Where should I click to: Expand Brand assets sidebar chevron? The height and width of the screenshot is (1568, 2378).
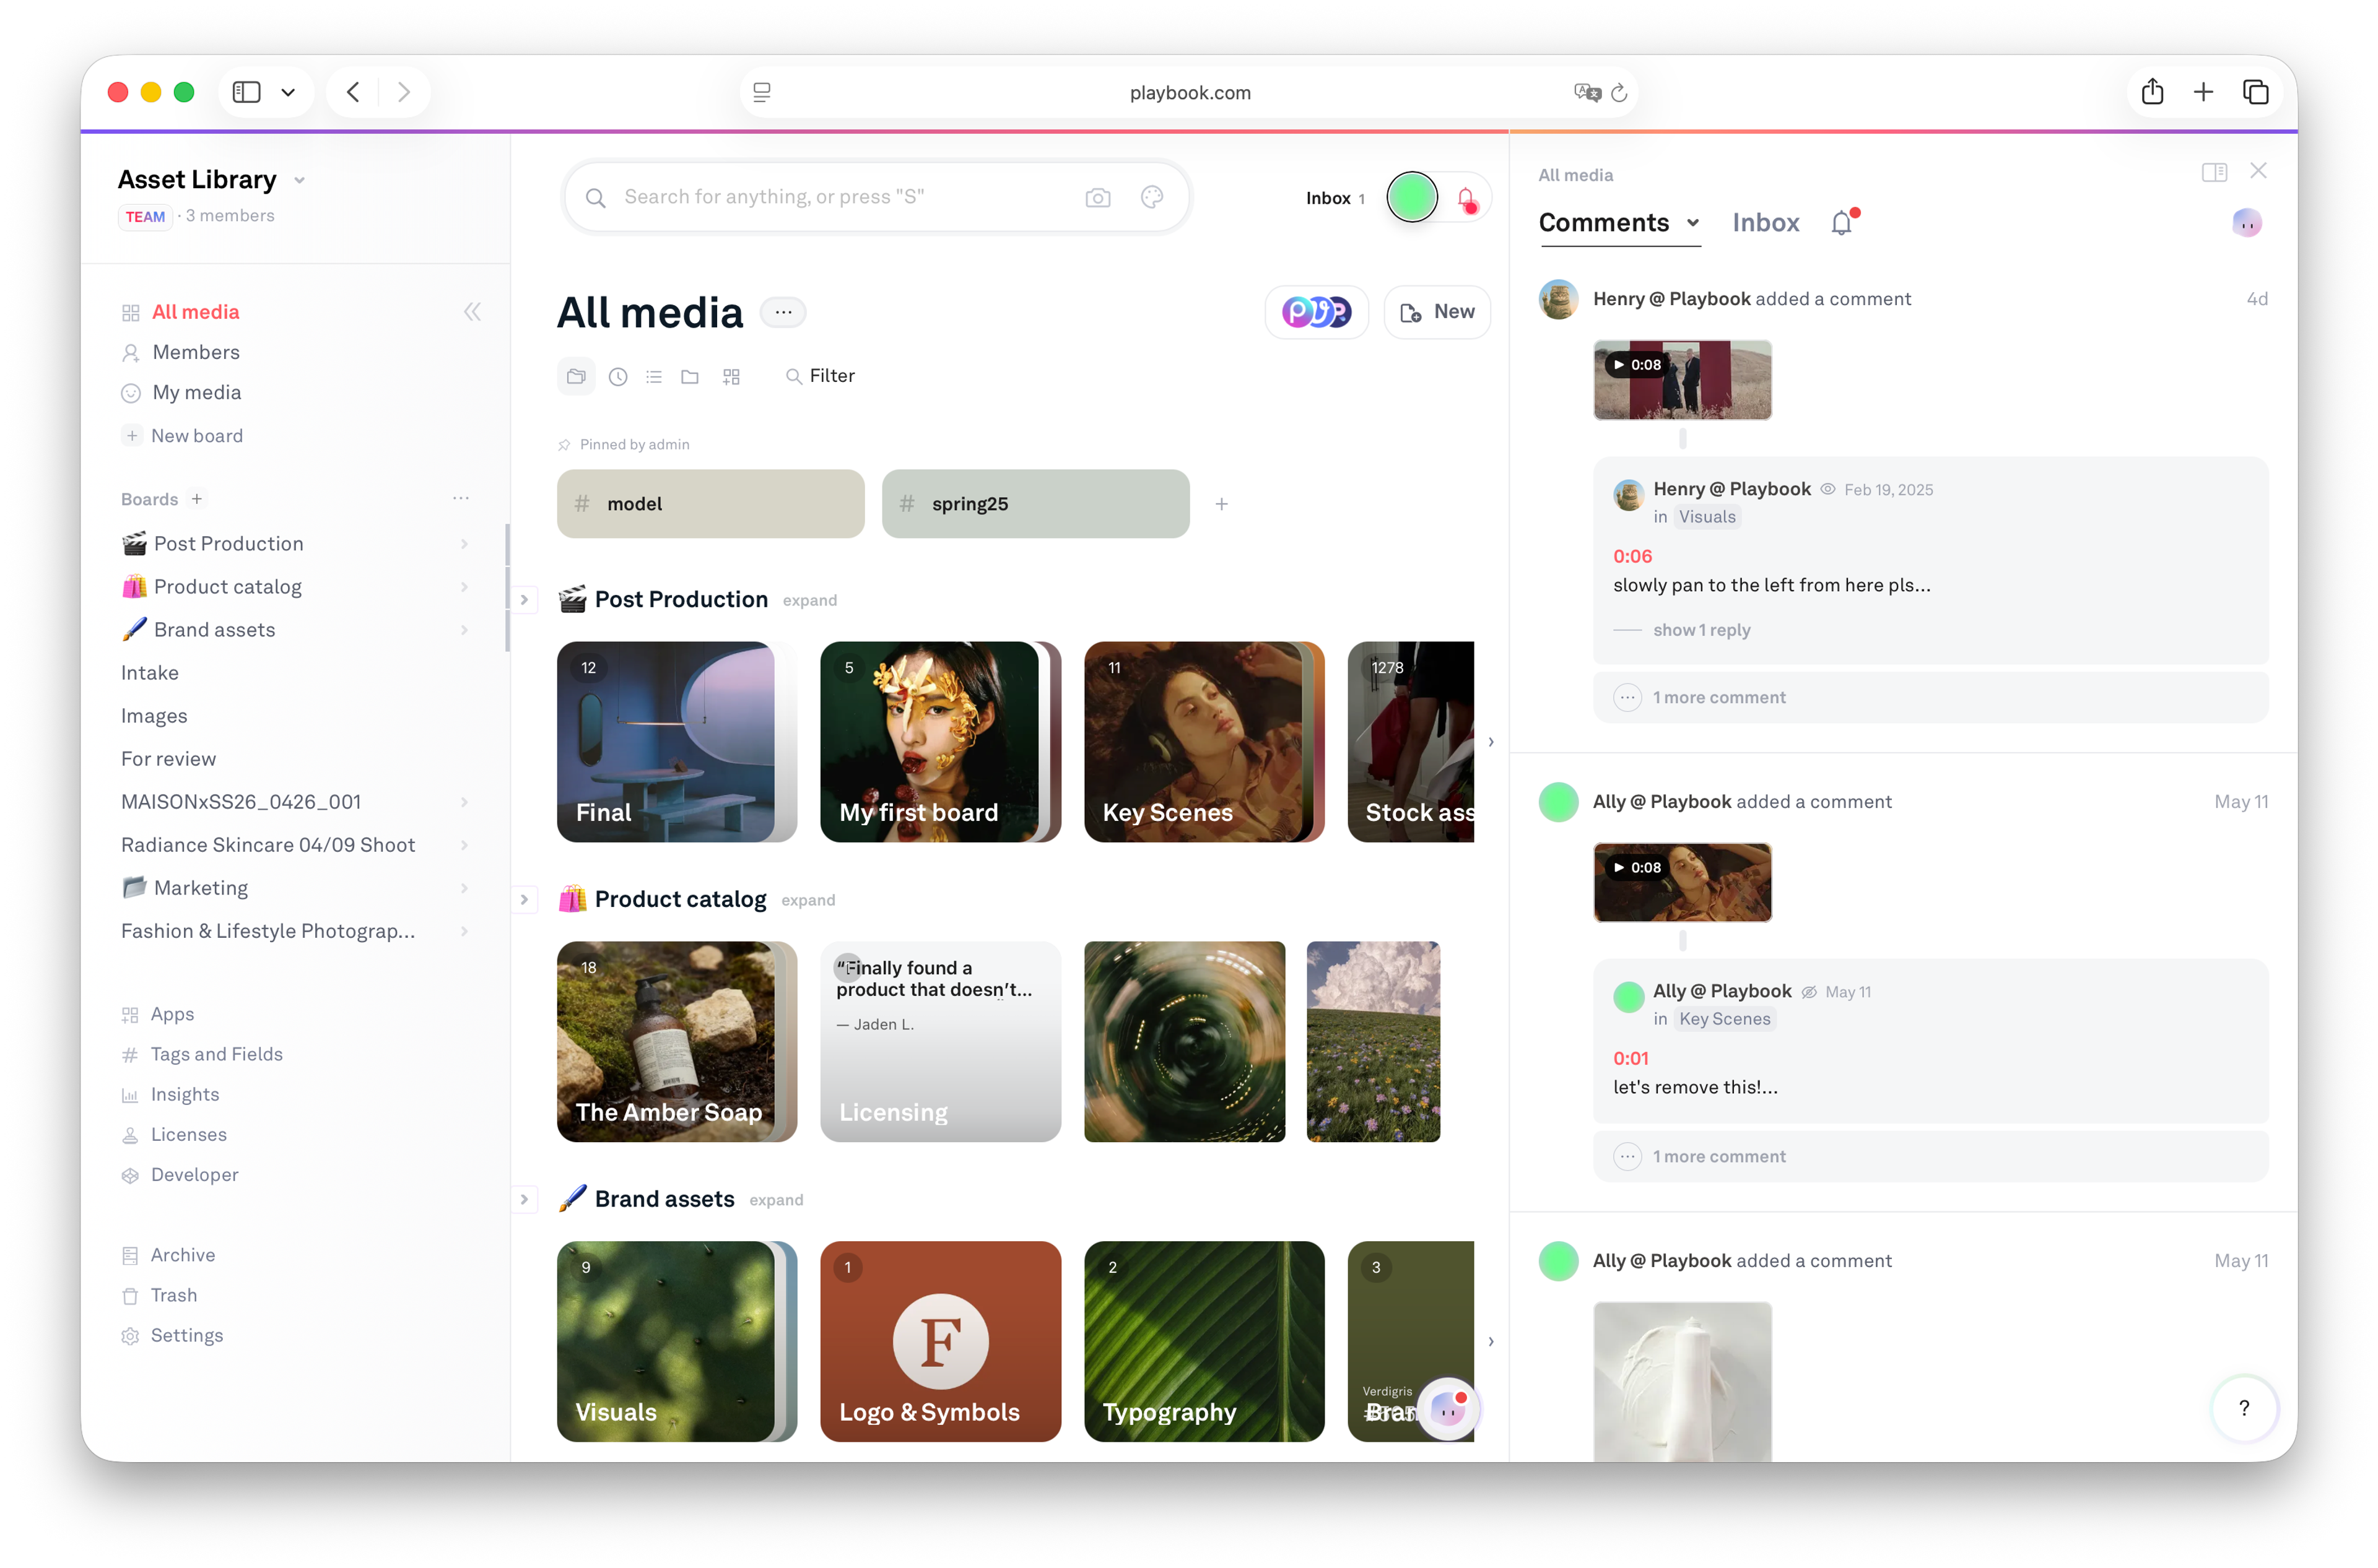click(464, 630)
